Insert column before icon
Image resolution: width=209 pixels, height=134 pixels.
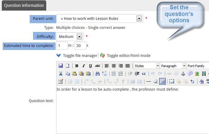point(109,81)
